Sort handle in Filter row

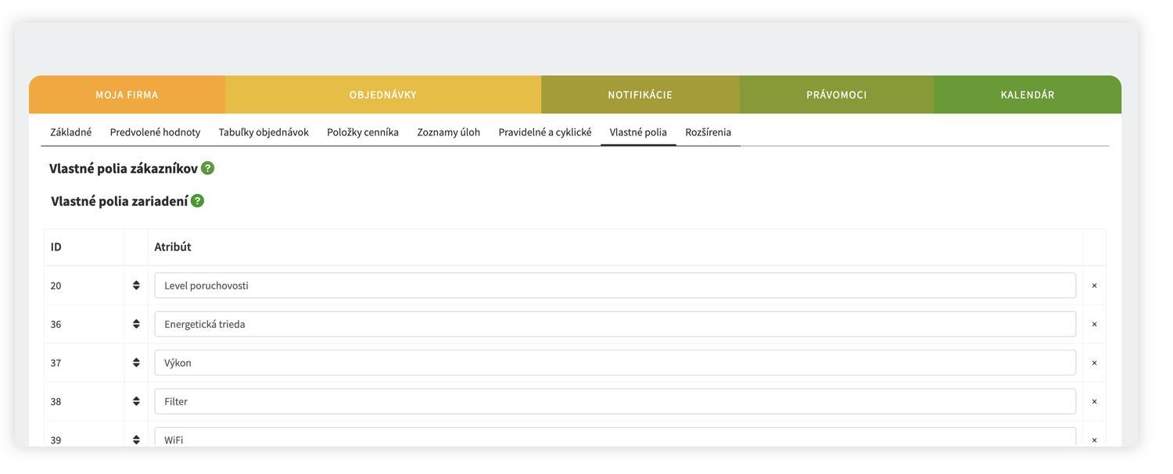point(136,401)
